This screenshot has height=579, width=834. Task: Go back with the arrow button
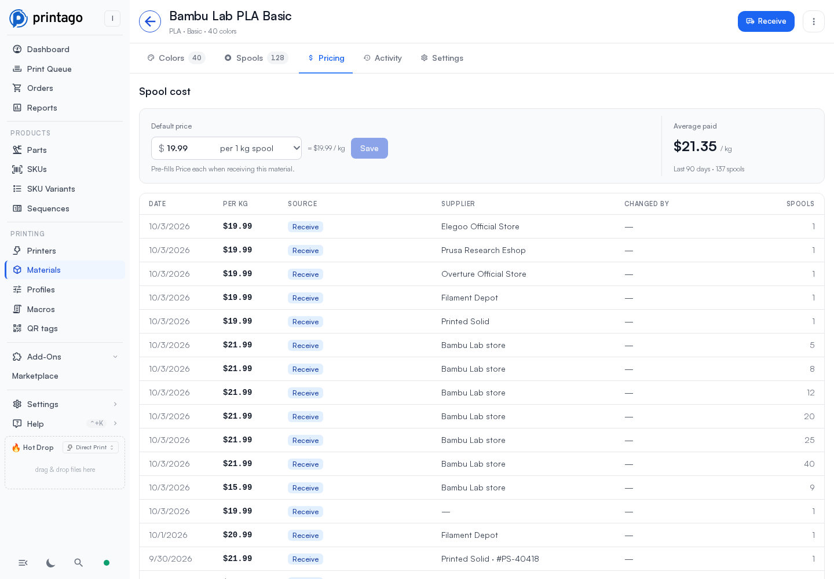tap(150, 21)
